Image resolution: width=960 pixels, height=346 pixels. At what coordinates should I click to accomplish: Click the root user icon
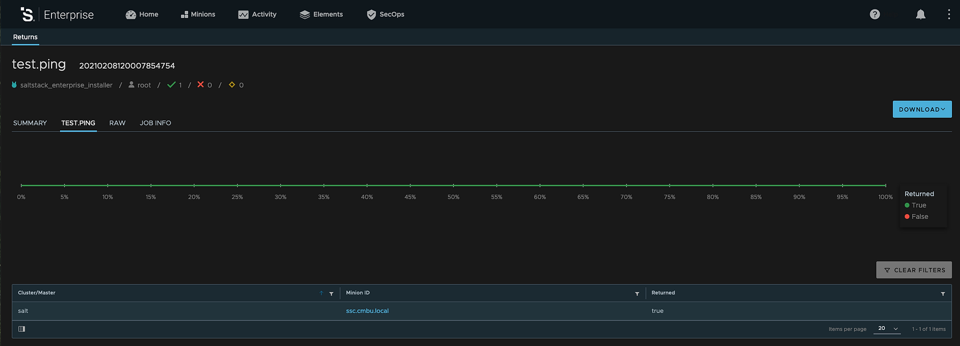[x=131, y=85]
